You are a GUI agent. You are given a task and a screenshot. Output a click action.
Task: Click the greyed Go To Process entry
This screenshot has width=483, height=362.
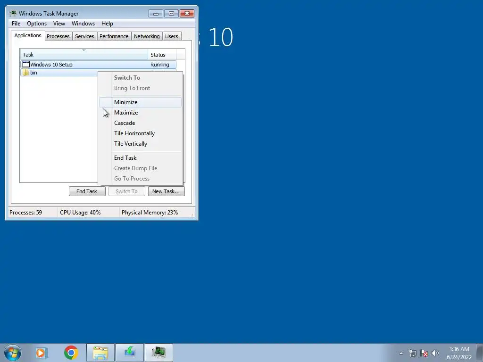coord(141,179)
